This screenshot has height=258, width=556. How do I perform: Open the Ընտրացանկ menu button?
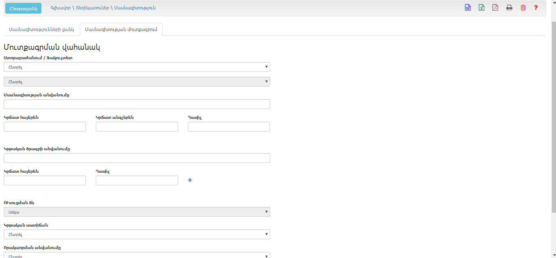click(x=23, y=8)
